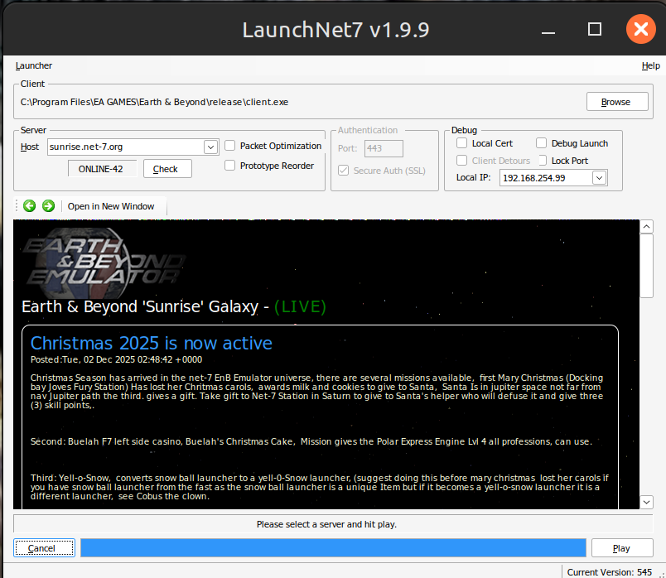666x578 pixels.
Task: Open the Launcher menu
Action: point(34,65)
